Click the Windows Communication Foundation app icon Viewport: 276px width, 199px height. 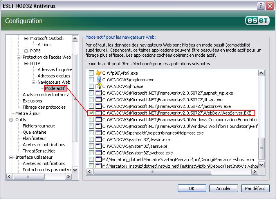(x=99, y=120)
